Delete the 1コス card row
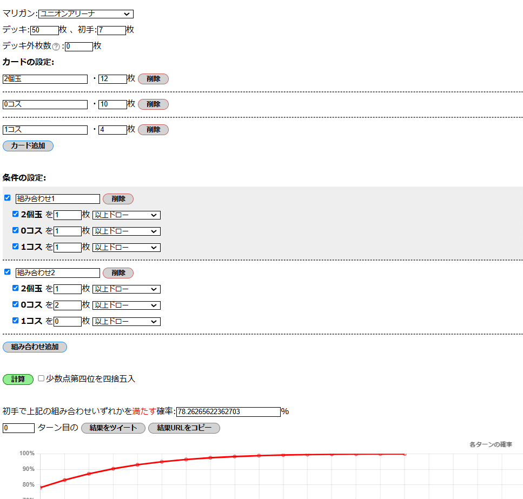Screen dimensions: 523x499 153,130
